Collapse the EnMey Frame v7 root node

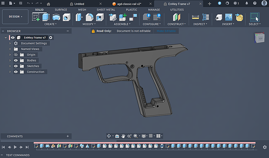[6, 38]
